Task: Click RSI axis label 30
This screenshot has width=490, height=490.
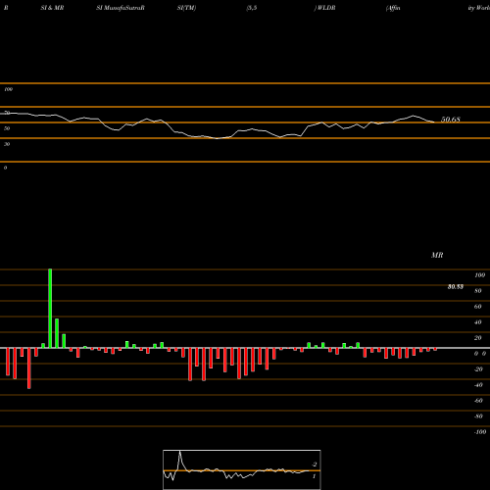Action: click(7, 144)
